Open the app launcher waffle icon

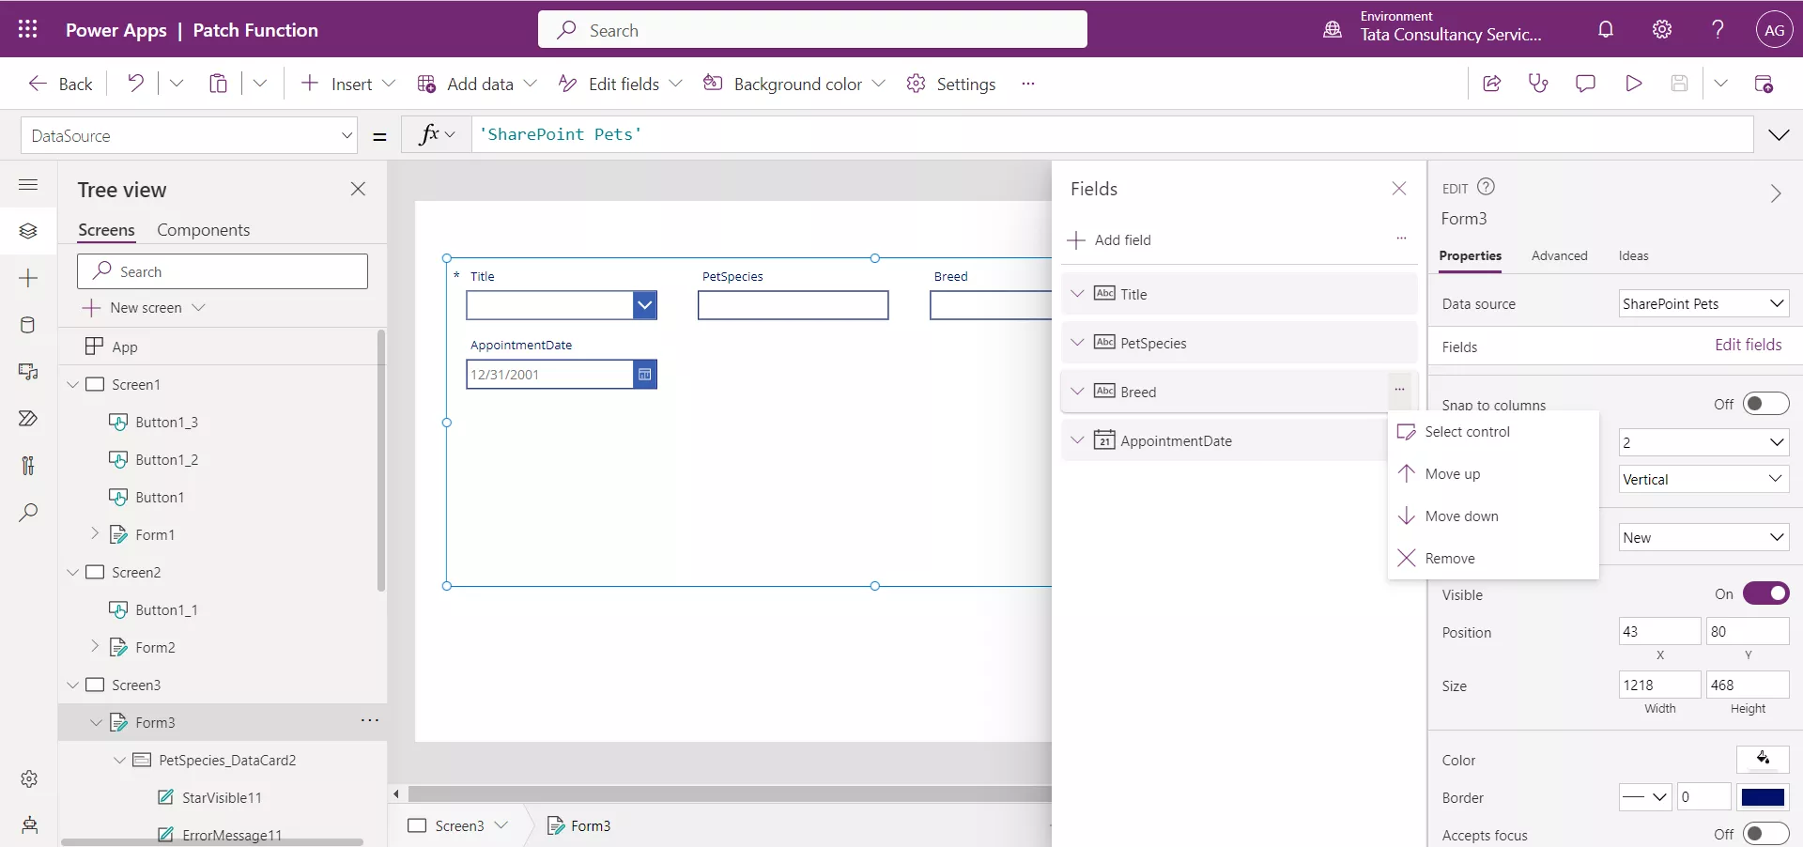pos(28,29)
